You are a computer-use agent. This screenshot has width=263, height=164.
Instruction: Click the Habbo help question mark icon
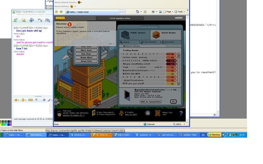[181, 113]
